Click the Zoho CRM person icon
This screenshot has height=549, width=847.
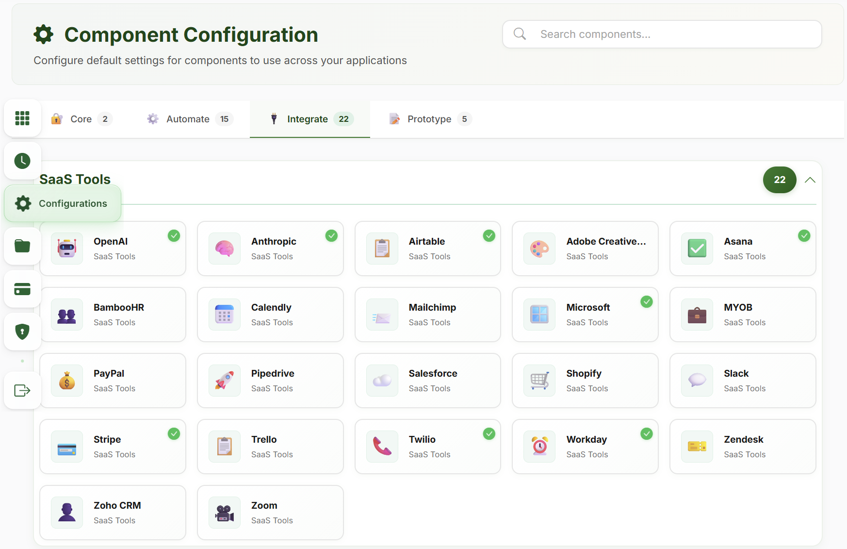[67, 513]
